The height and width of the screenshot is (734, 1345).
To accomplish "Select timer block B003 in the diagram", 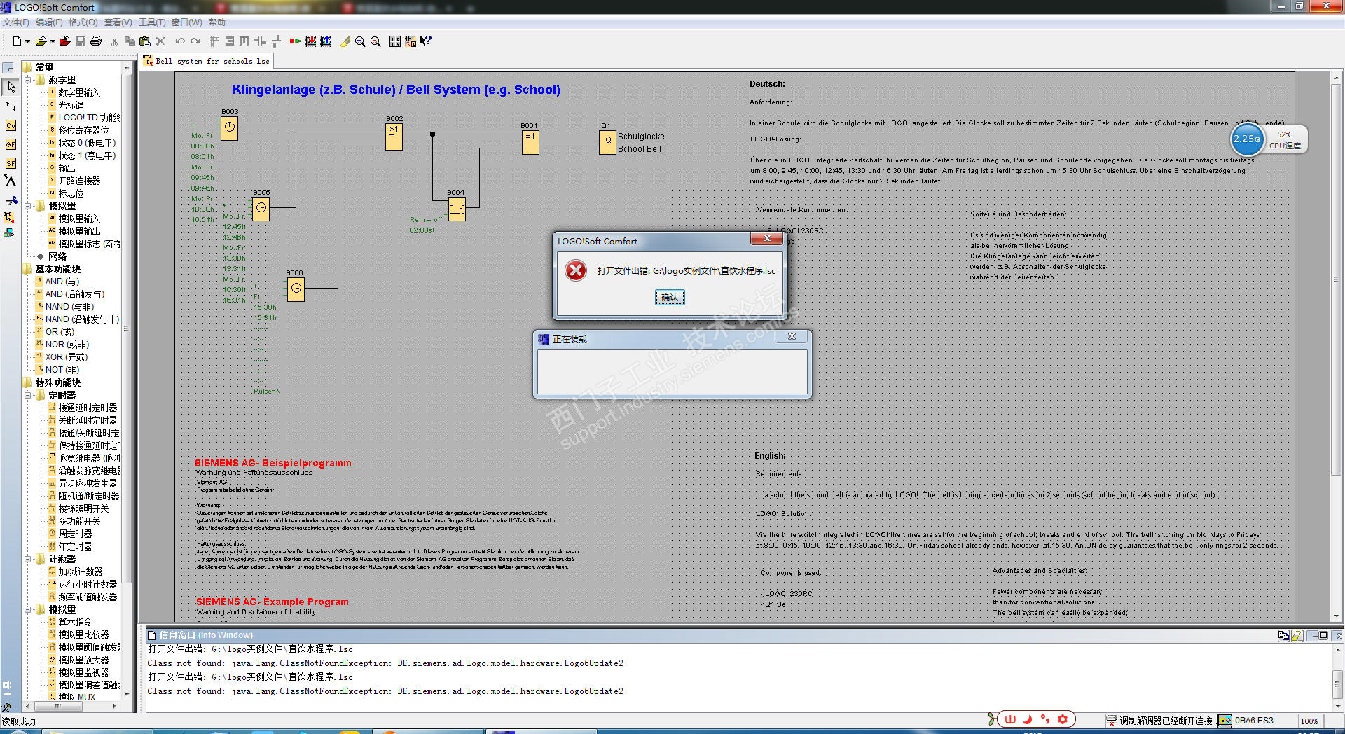I will 230,128.
